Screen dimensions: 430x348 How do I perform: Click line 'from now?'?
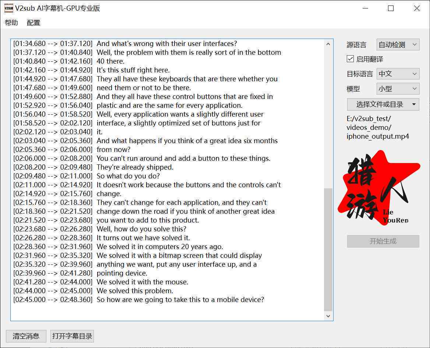pyautogui.click(x=113, y=149)
